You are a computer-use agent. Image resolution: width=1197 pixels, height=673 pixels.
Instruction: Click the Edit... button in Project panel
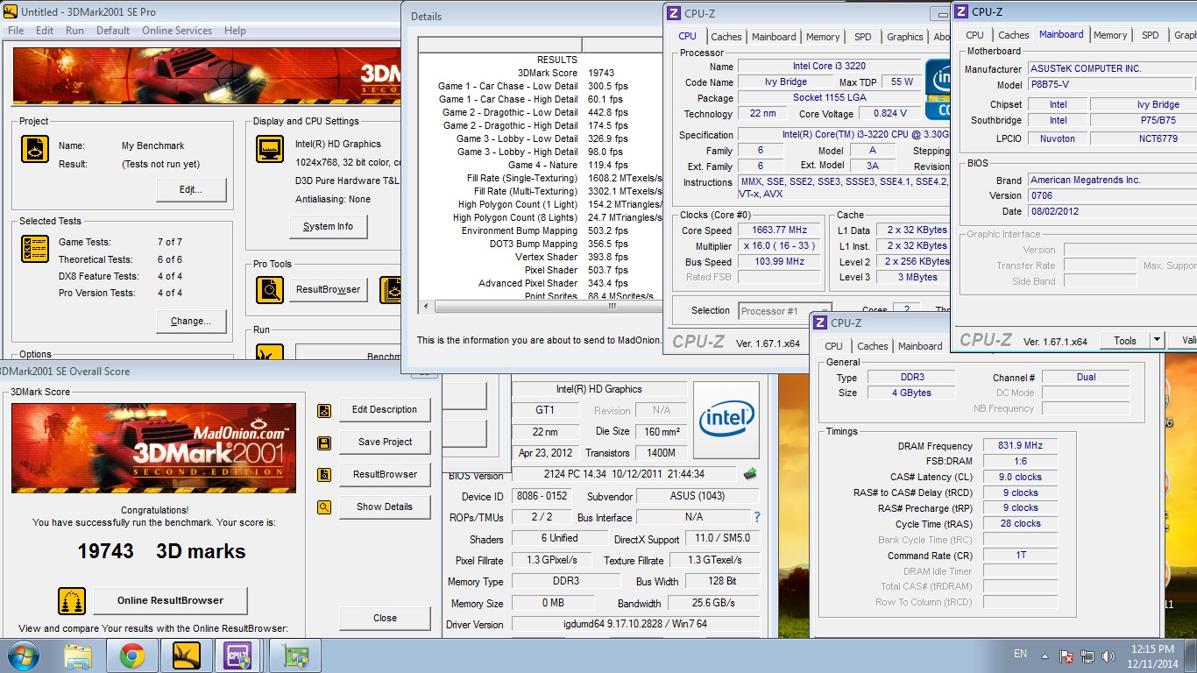[x=191, y=189]
